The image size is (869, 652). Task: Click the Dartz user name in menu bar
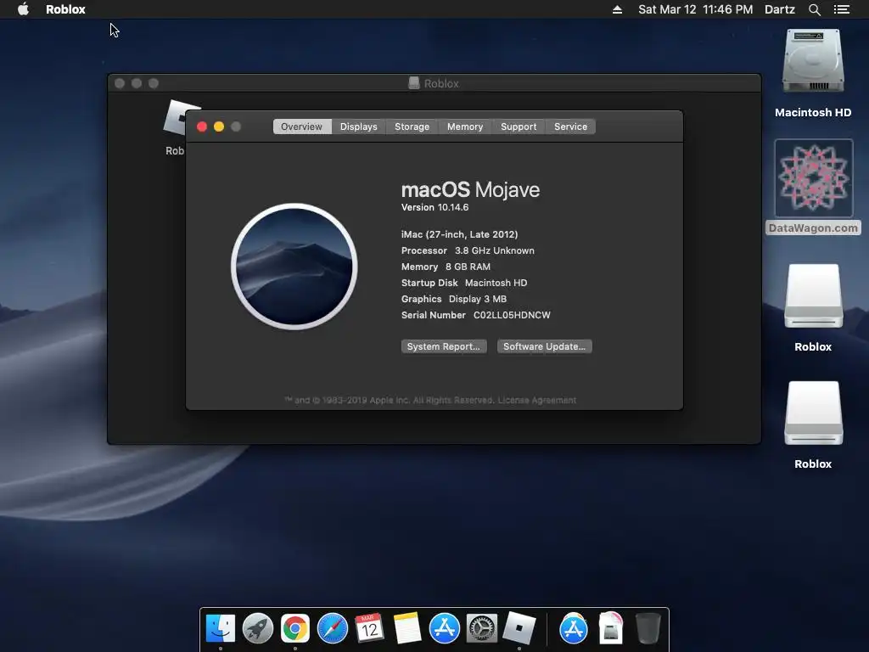779,9
